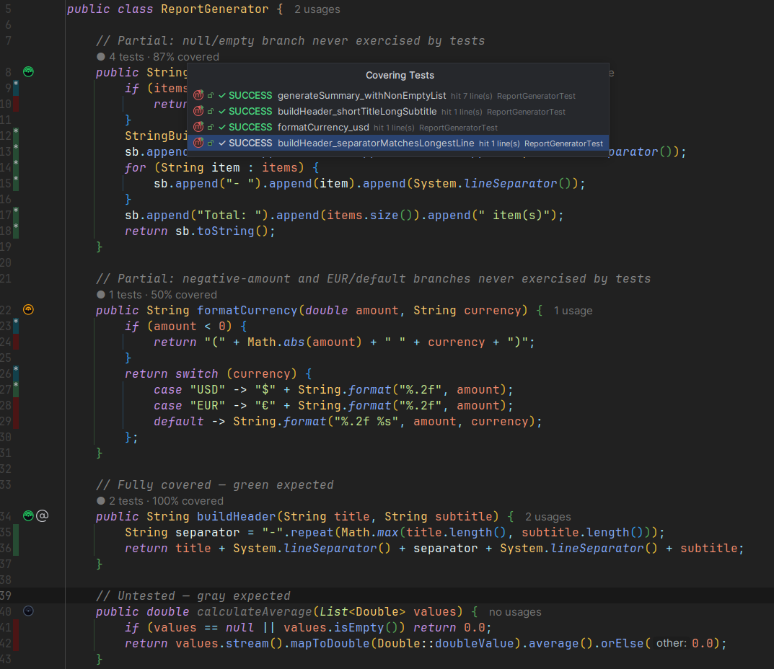
Task: Click the green coverage marker on line 15
Action: 16,183
